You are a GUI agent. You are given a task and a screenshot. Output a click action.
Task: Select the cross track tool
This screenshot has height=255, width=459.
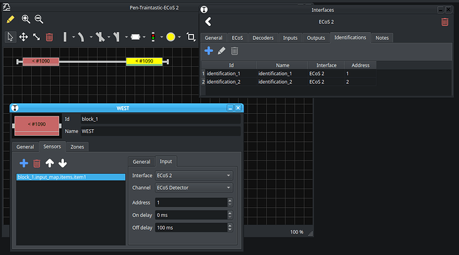pos(100,37)
